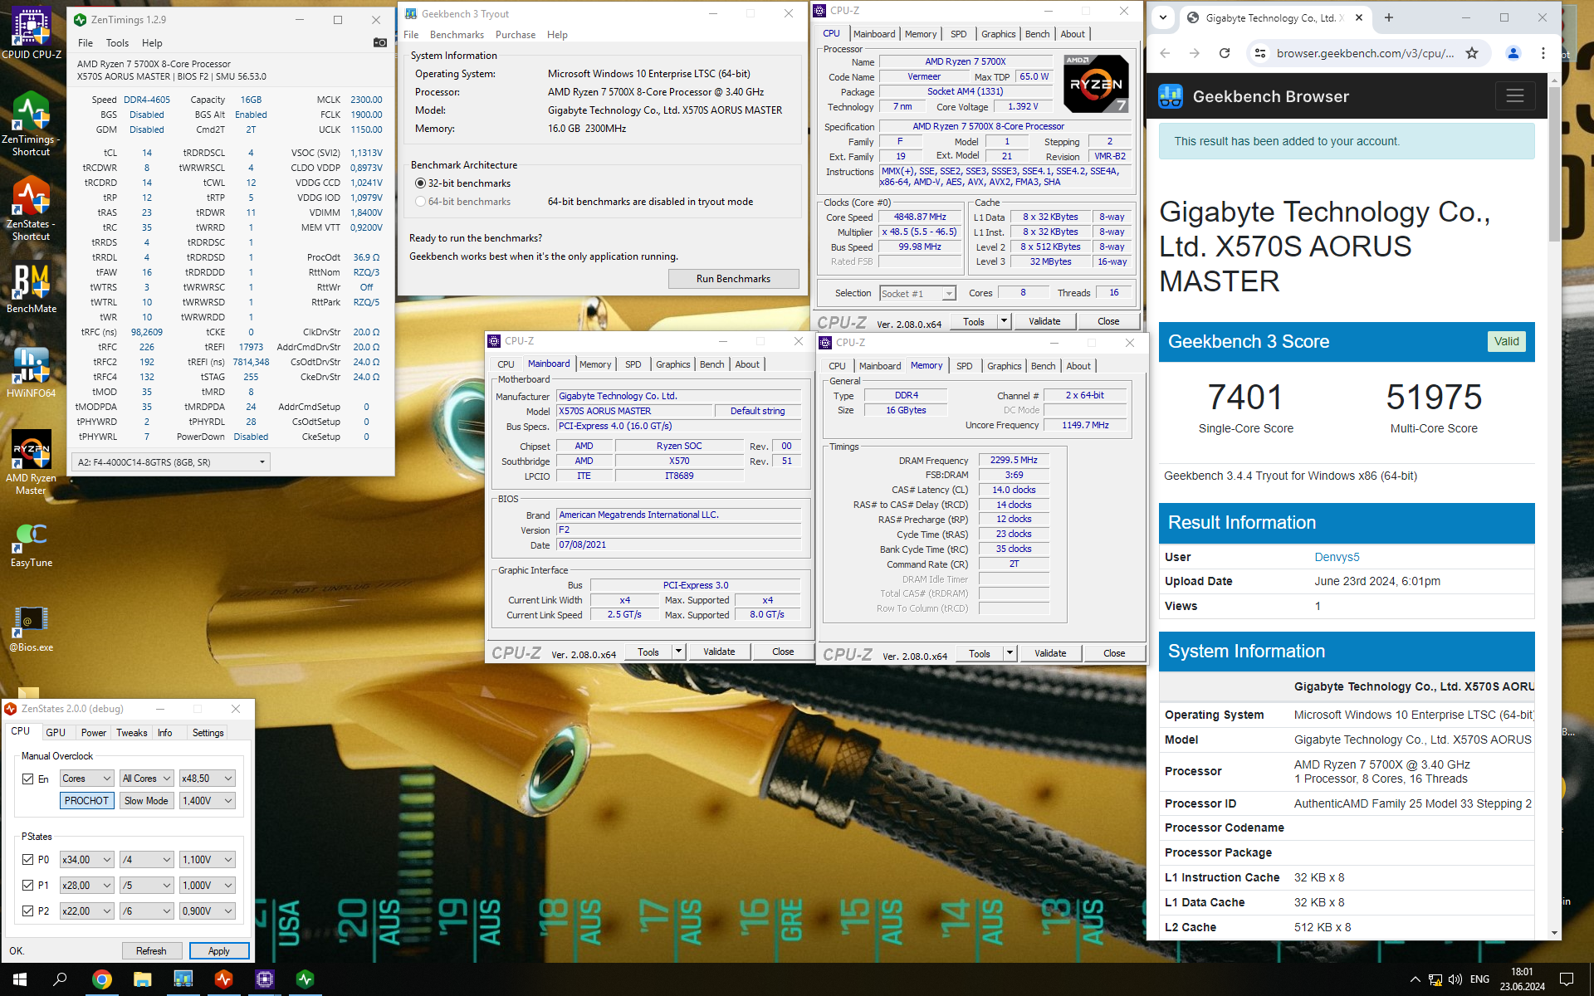Click Tools button in CPU-Z Memory window
Image resolution: width=1594 pixels, height=996 pixels.
coord(979,653)
